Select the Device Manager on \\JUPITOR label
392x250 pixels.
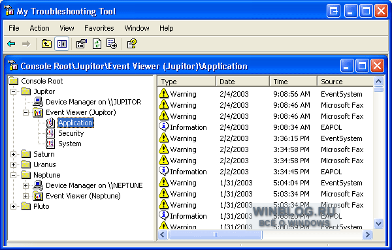click(x=93, y=102)
